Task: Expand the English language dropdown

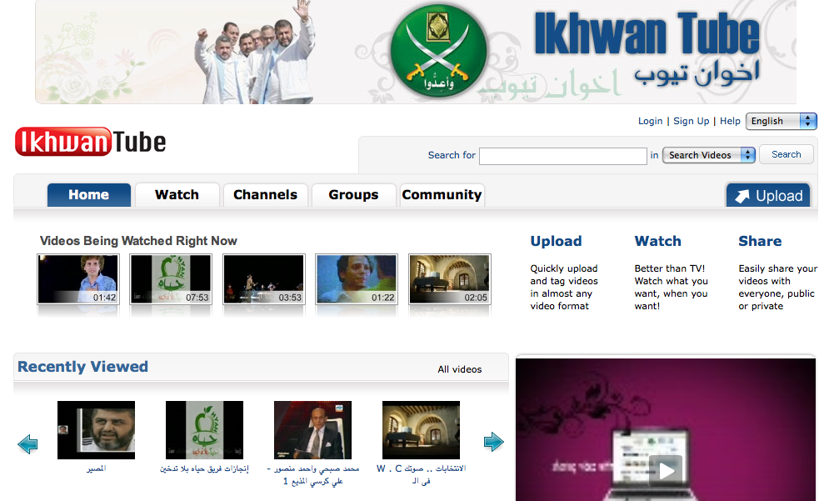Action: [781, 121]
